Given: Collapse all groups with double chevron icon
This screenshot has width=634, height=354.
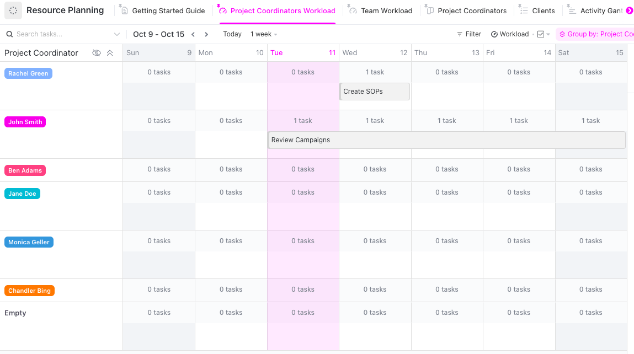Looking at the screenshot, I should [x=110, y=53].
